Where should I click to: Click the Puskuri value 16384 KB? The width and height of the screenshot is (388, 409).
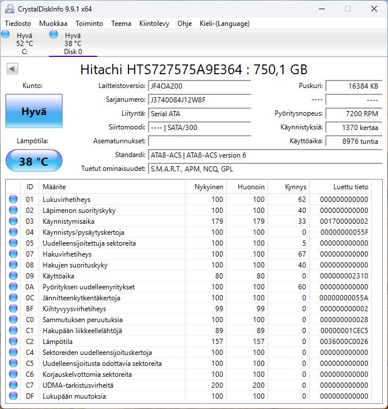[x=354, y=86]
